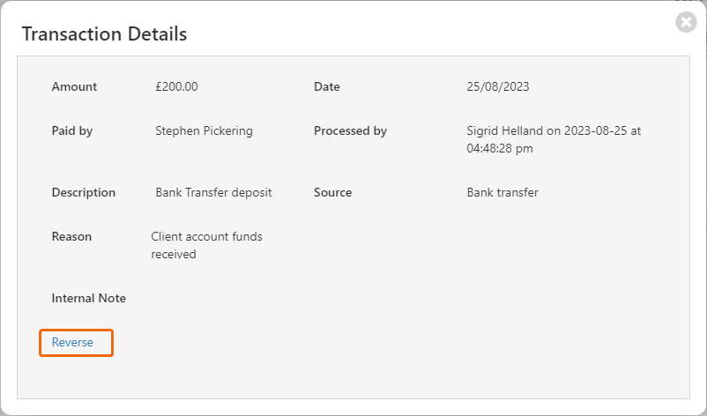Select the Bank Transfer deposit description

click(x=213, y=193)
